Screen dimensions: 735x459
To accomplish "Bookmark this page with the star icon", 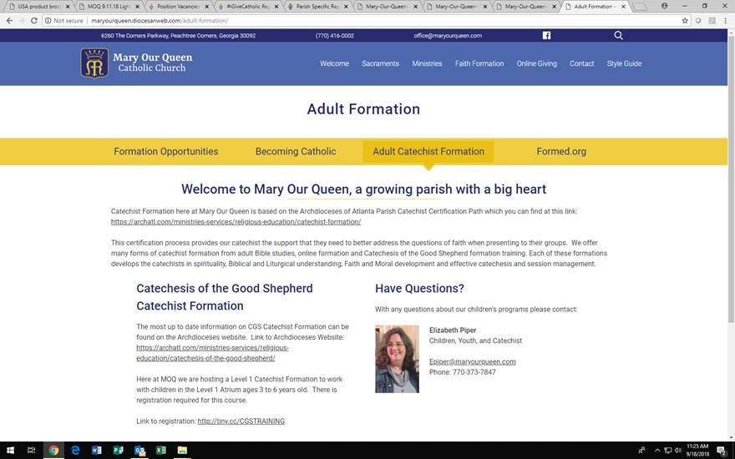I will click(685, 20).
